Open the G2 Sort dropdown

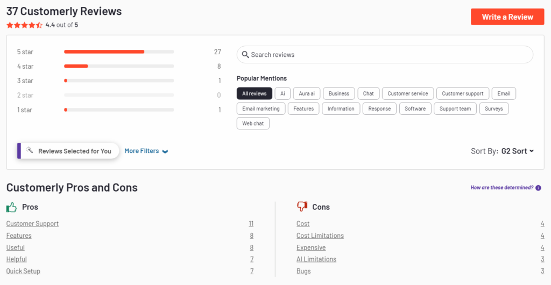517,151
